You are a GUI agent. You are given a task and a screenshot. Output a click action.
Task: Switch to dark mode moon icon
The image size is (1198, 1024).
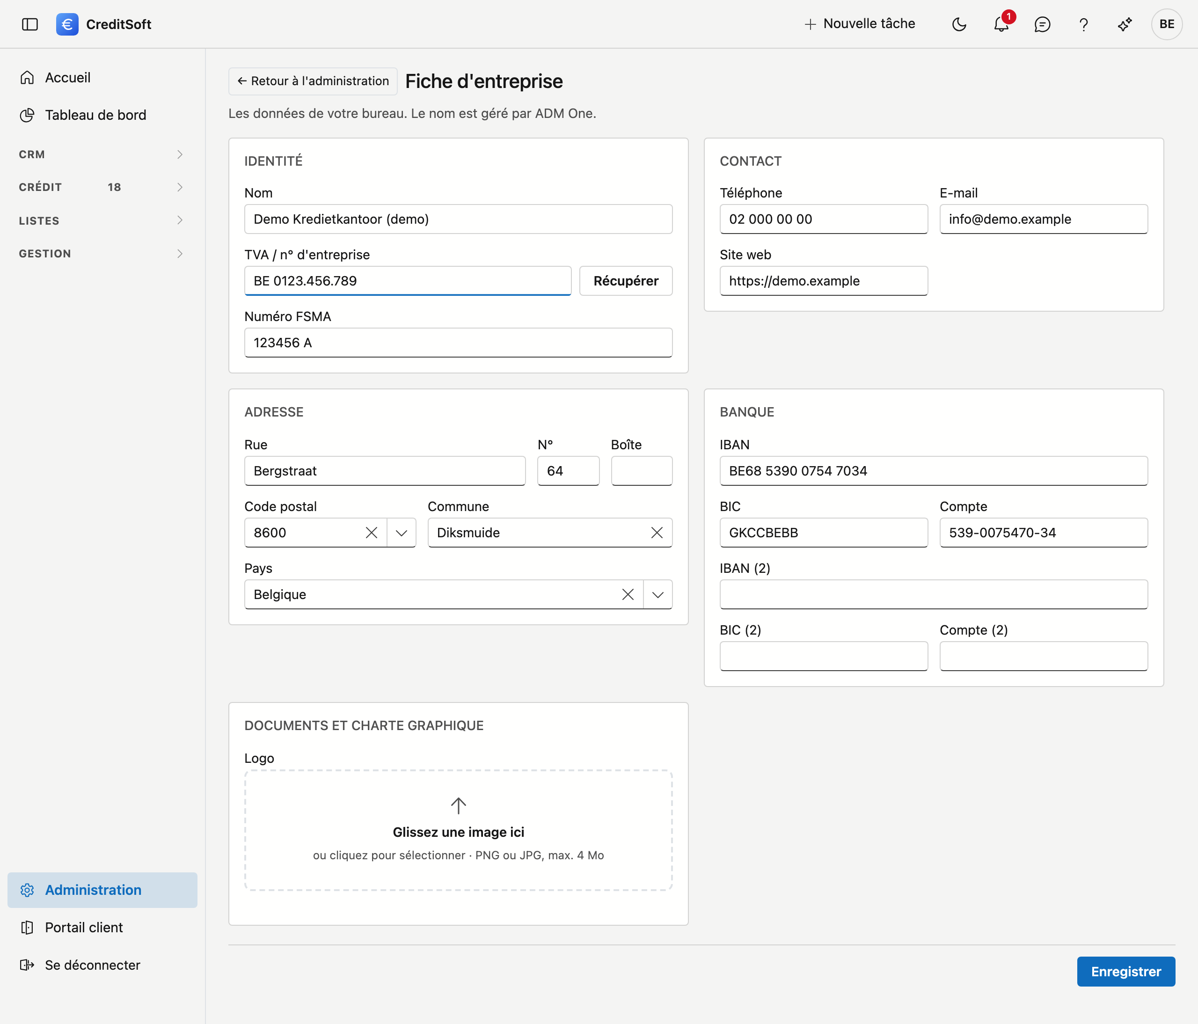(959, 24)
